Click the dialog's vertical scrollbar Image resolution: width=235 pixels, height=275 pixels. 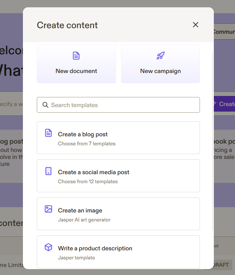212,139
